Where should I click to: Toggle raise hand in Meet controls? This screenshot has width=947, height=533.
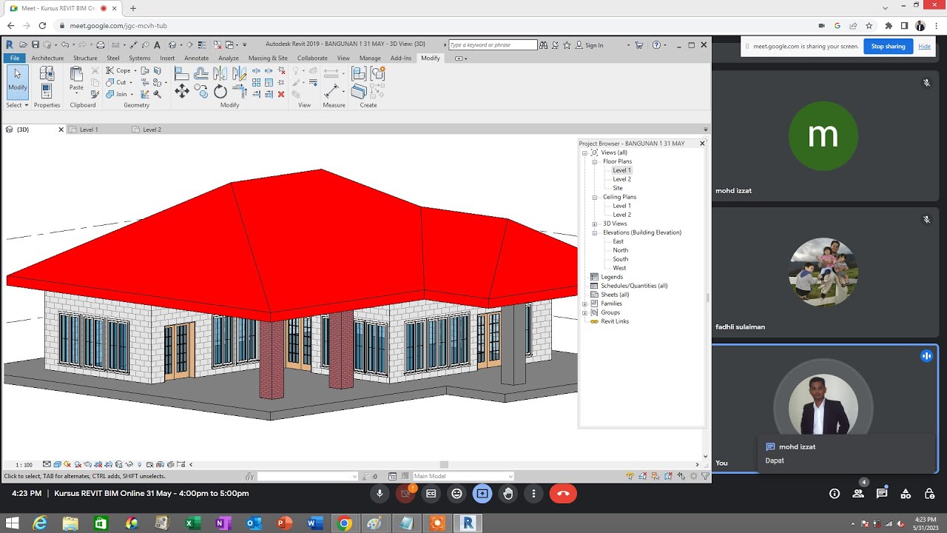[508, 494]
